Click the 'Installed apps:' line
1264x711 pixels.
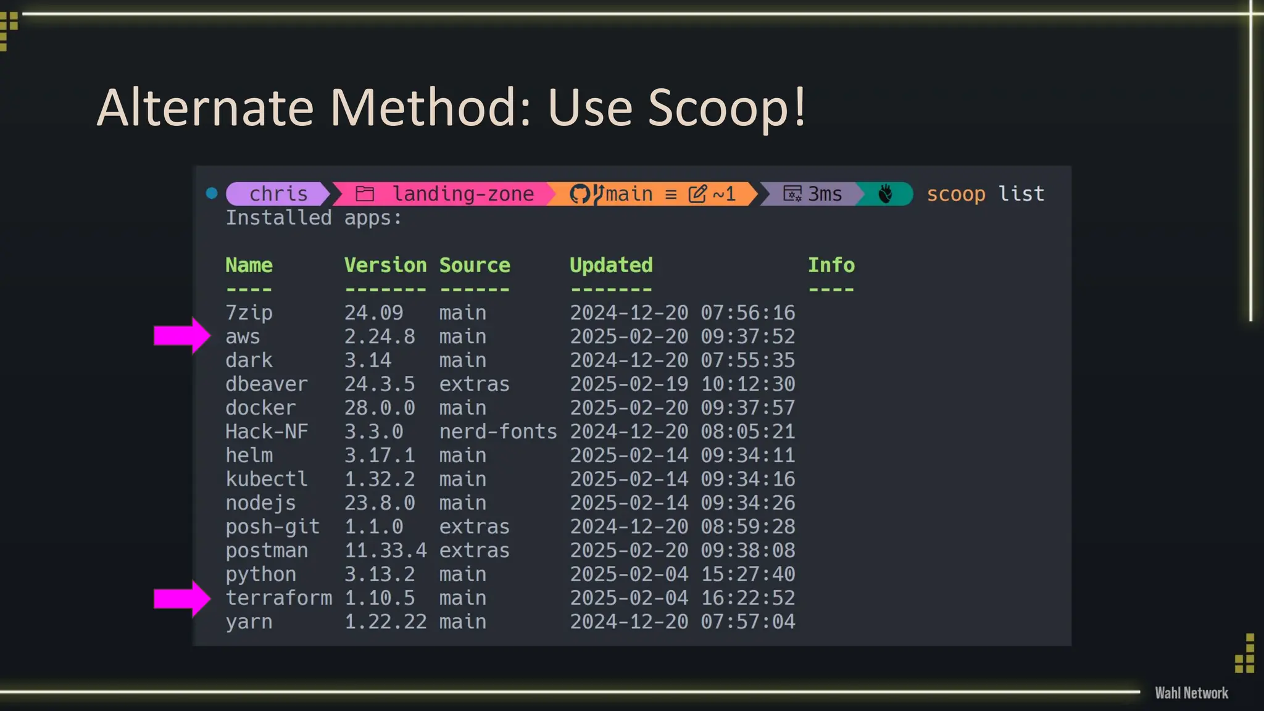point(314,218)
